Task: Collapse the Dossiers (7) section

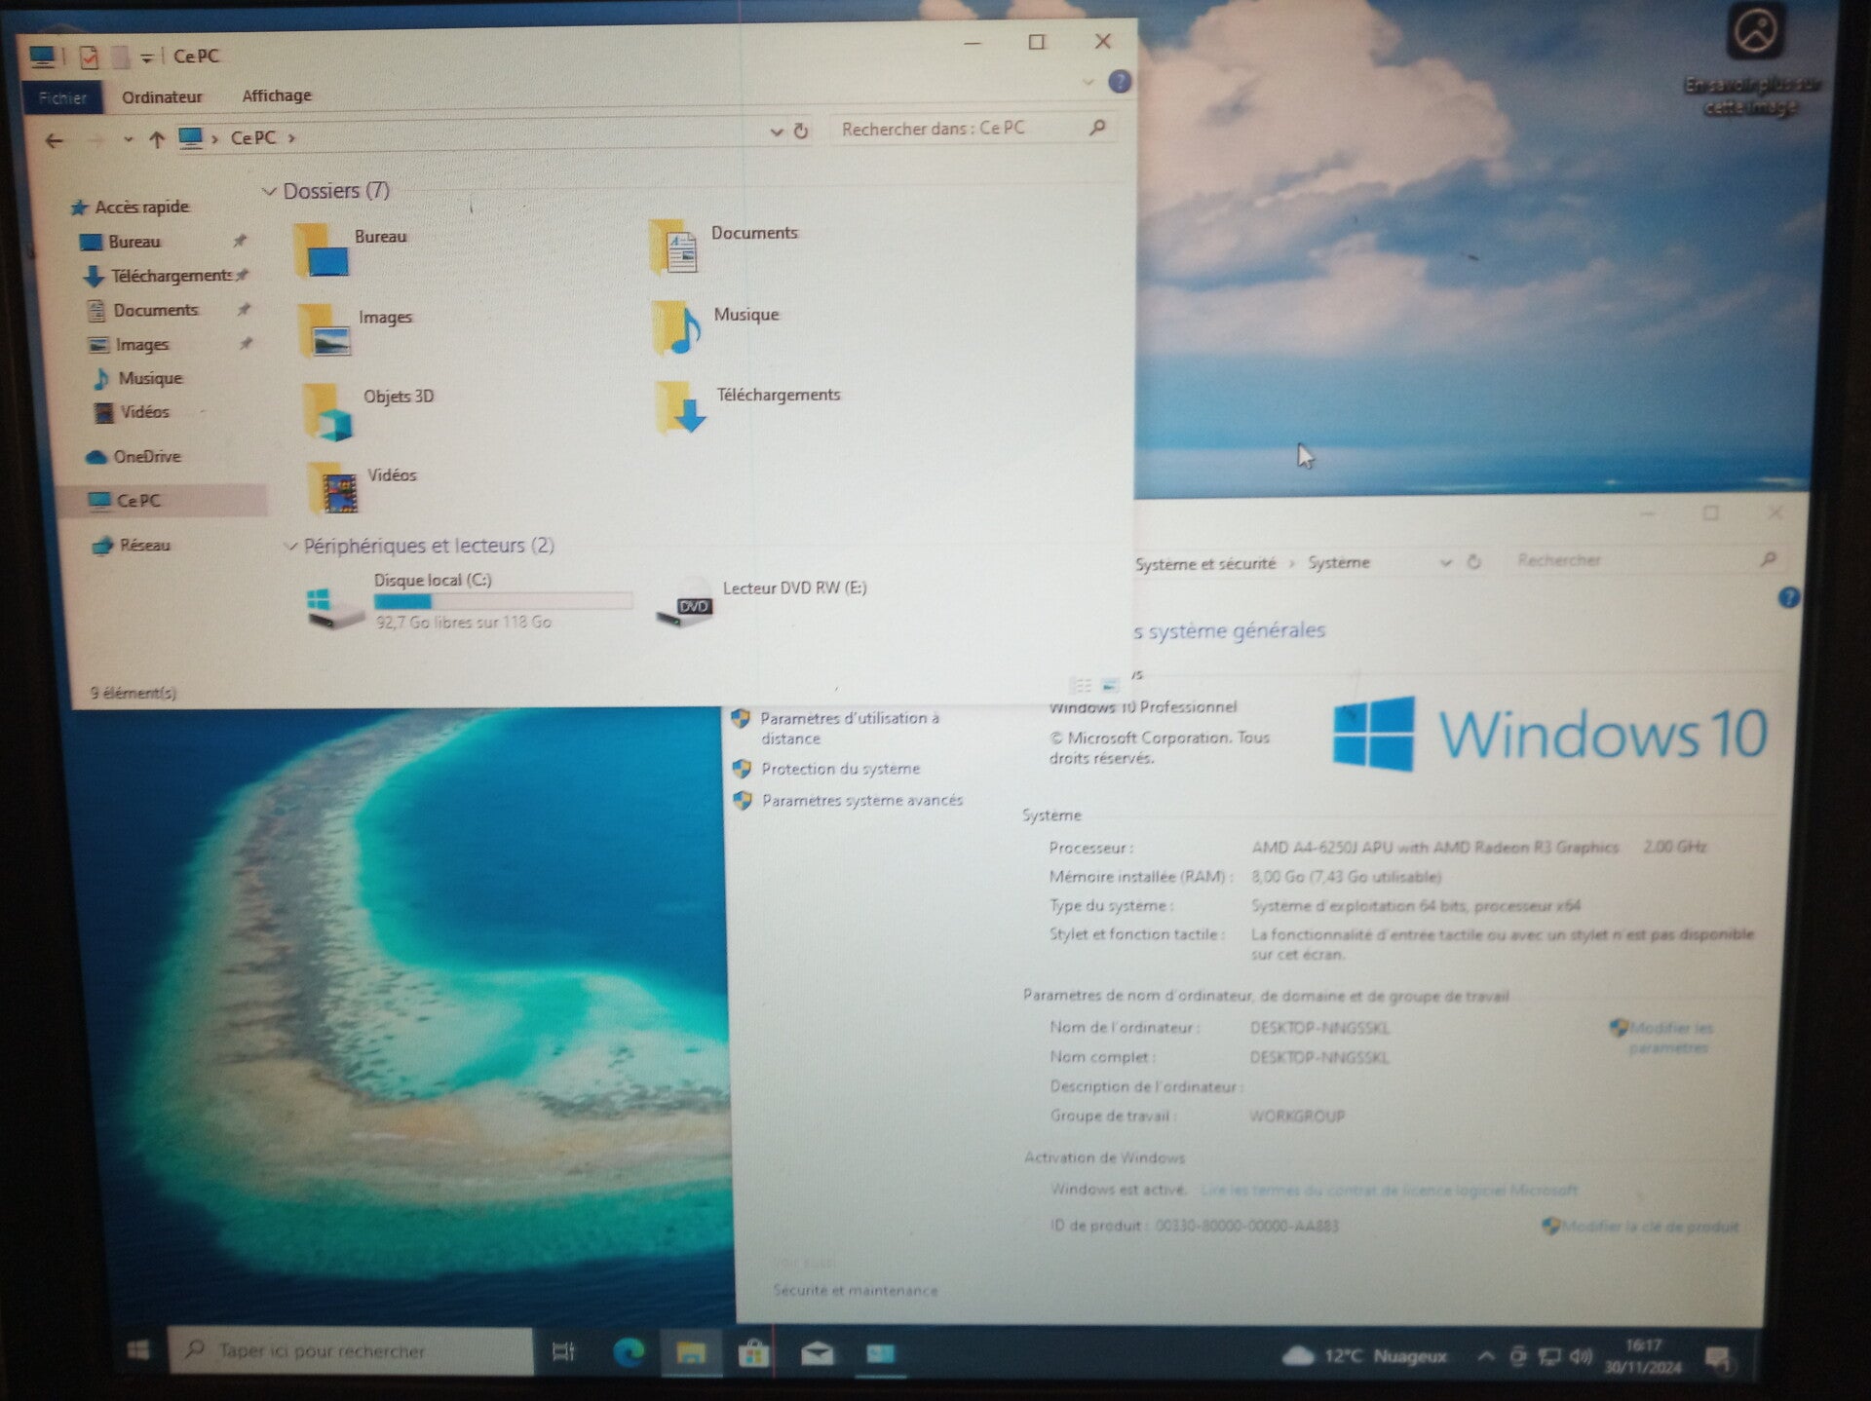Action: point(270,192)
